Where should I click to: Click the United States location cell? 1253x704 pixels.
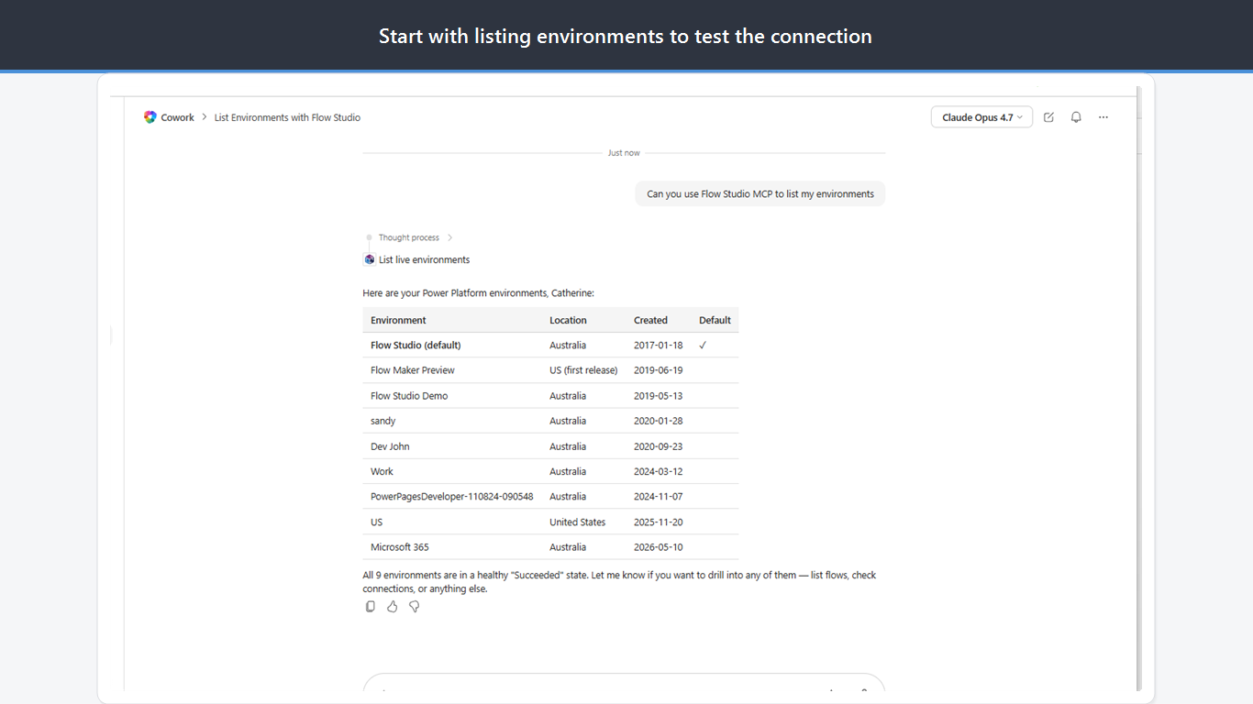(x=578, y=522)
